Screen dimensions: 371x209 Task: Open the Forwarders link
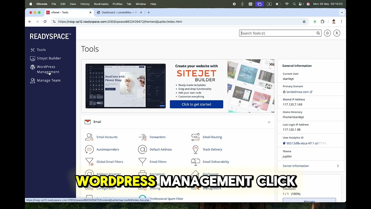157,137
